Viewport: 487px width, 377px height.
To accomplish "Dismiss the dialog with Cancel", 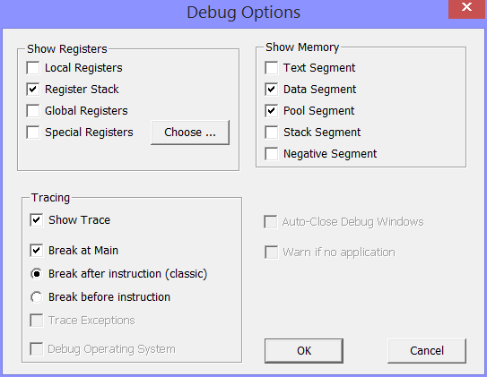I will click(427, 351).
